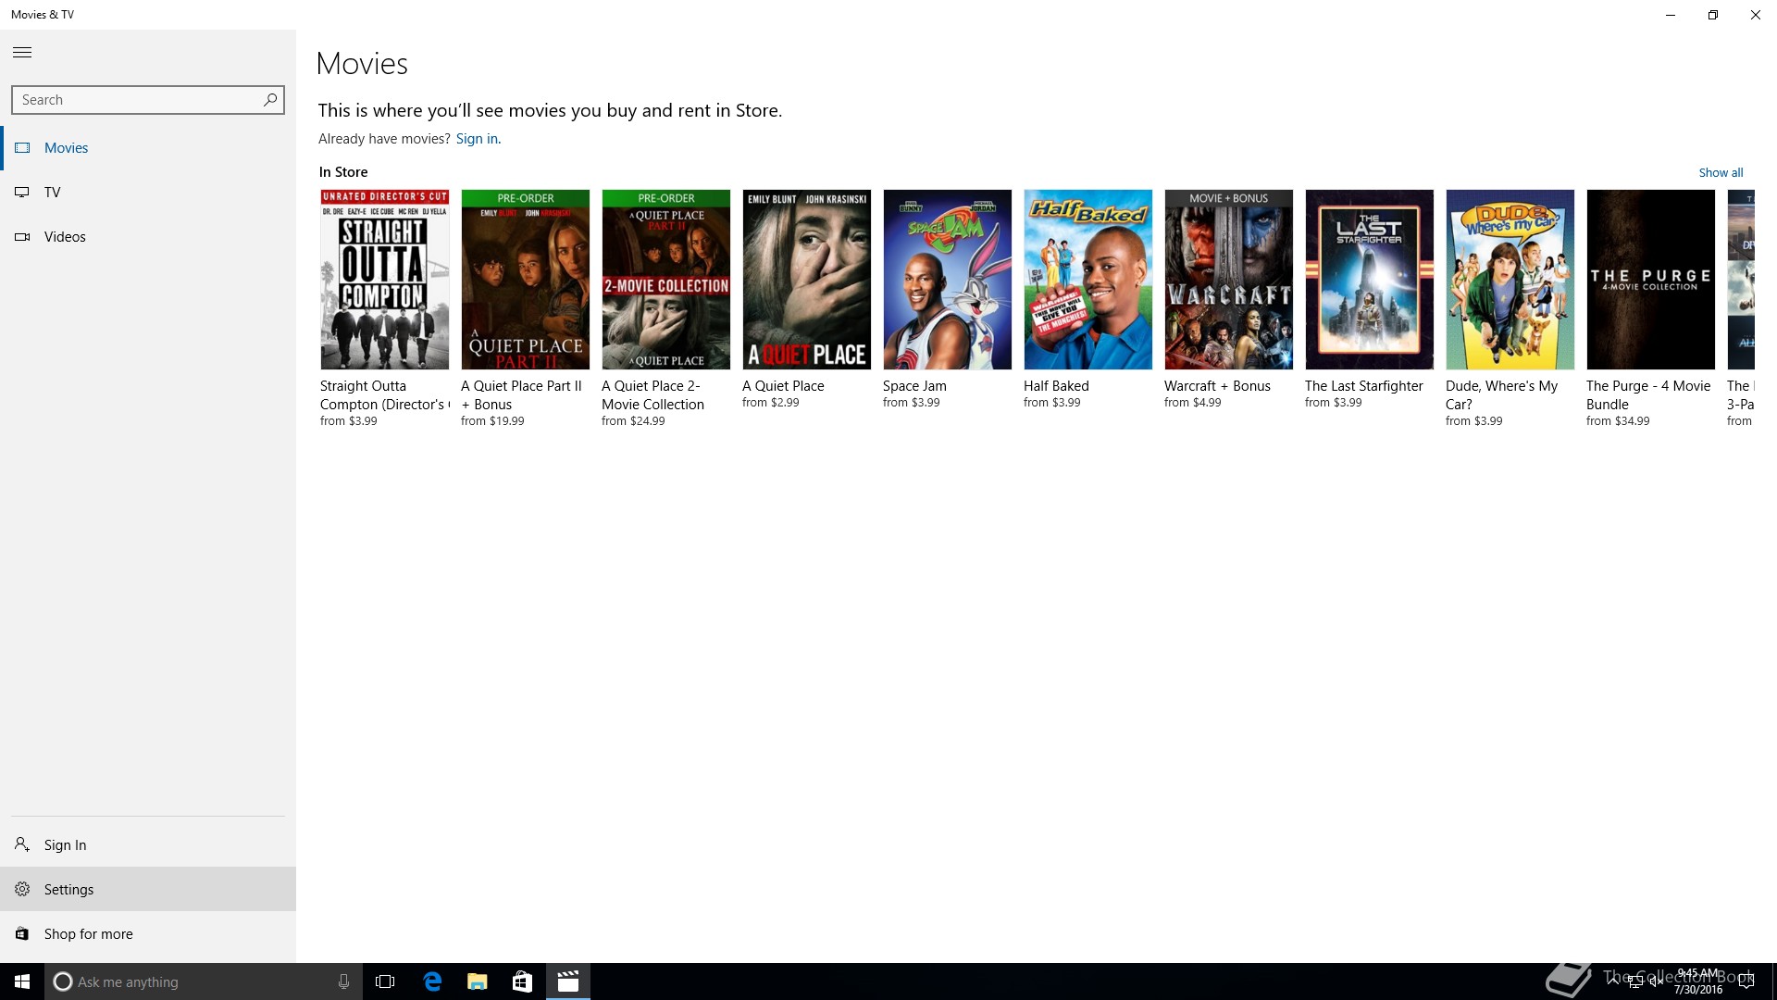This screenshot has width=1777, height=1000.
Task: Click the from $19.99 price text
Action: coord(492,421)
